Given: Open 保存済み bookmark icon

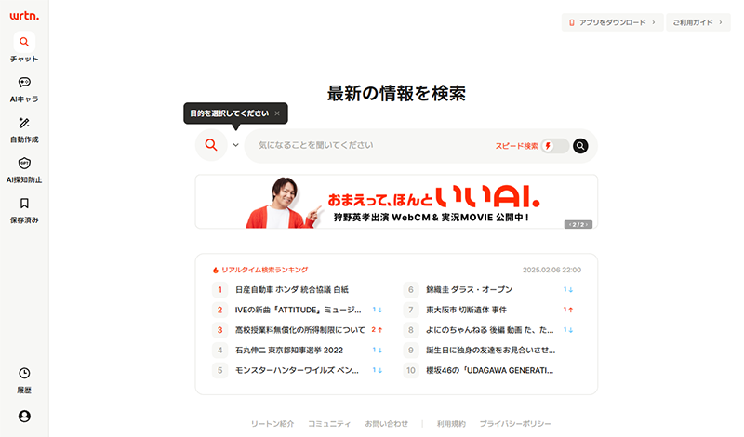Looking at the screenshot, I should [24, 204].
